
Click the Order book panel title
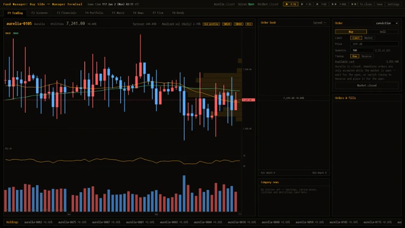click(268, 23)
